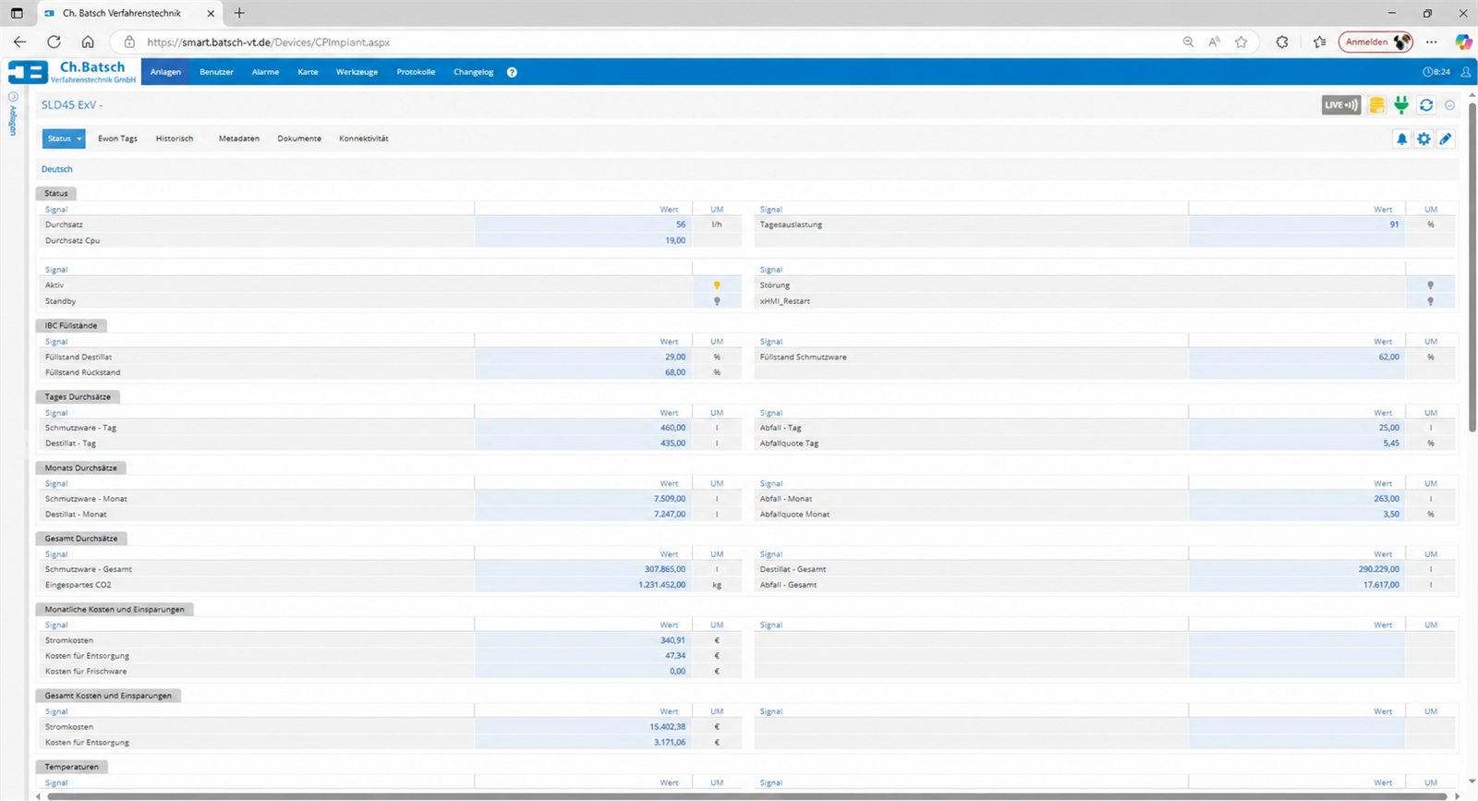Click the horizontal page scrollbar

748,795
